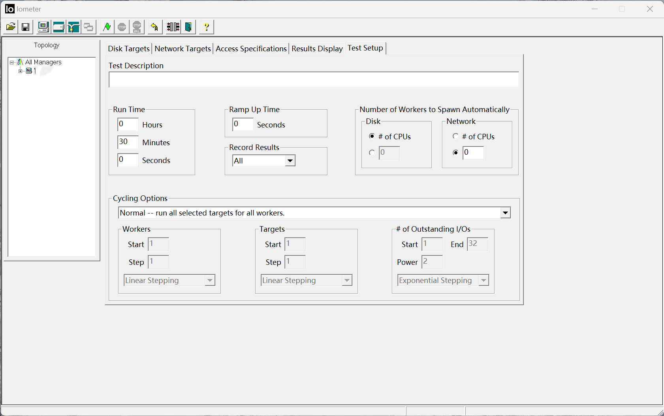
Task: Switch to the Disk Targets tab
Action: pos(129,49)
